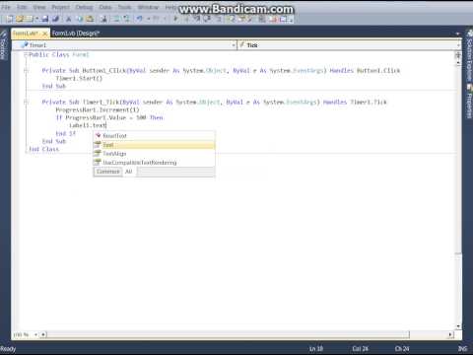Open the active documents list dropdown

(x=457, y=34)
